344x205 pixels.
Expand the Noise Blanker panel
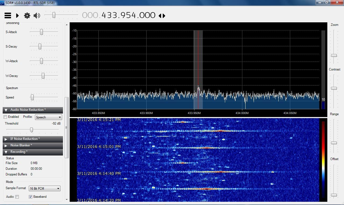click(x=33, y=145)
